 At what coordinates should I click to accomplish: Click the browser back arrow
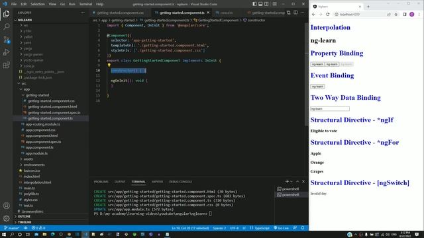pyautogui.click(x=313, y=15)
